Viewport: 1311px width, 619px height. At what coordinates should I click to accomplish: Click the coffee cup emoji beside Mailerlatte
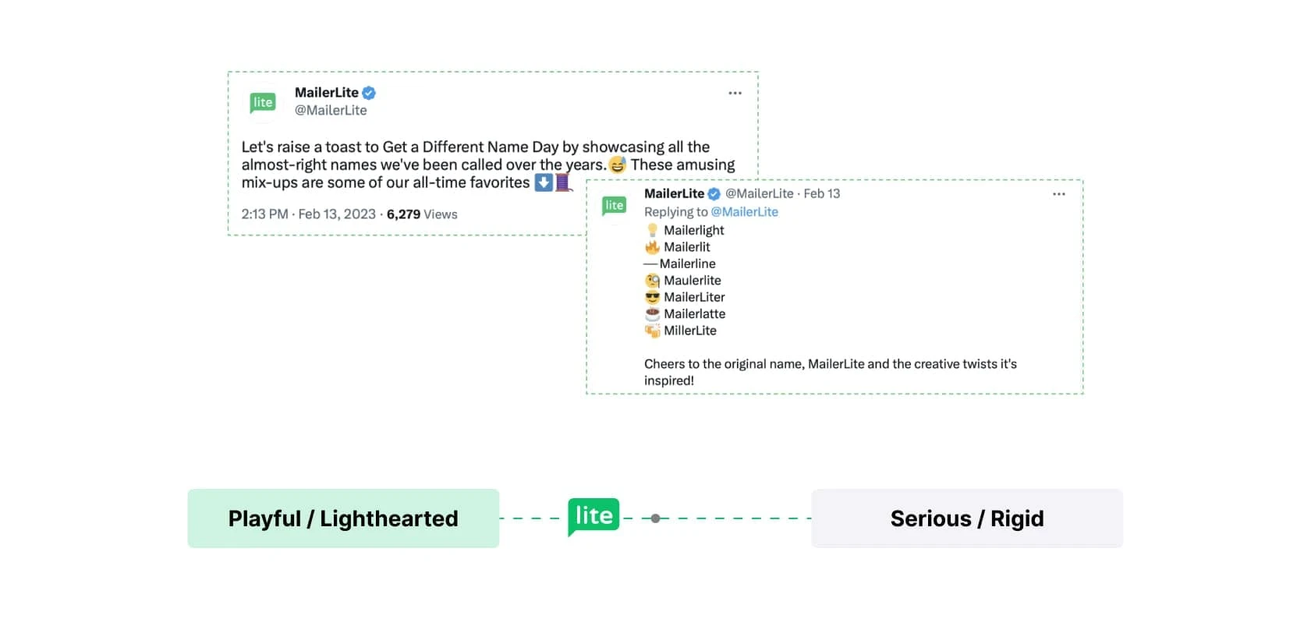click(x=653, y=314)
